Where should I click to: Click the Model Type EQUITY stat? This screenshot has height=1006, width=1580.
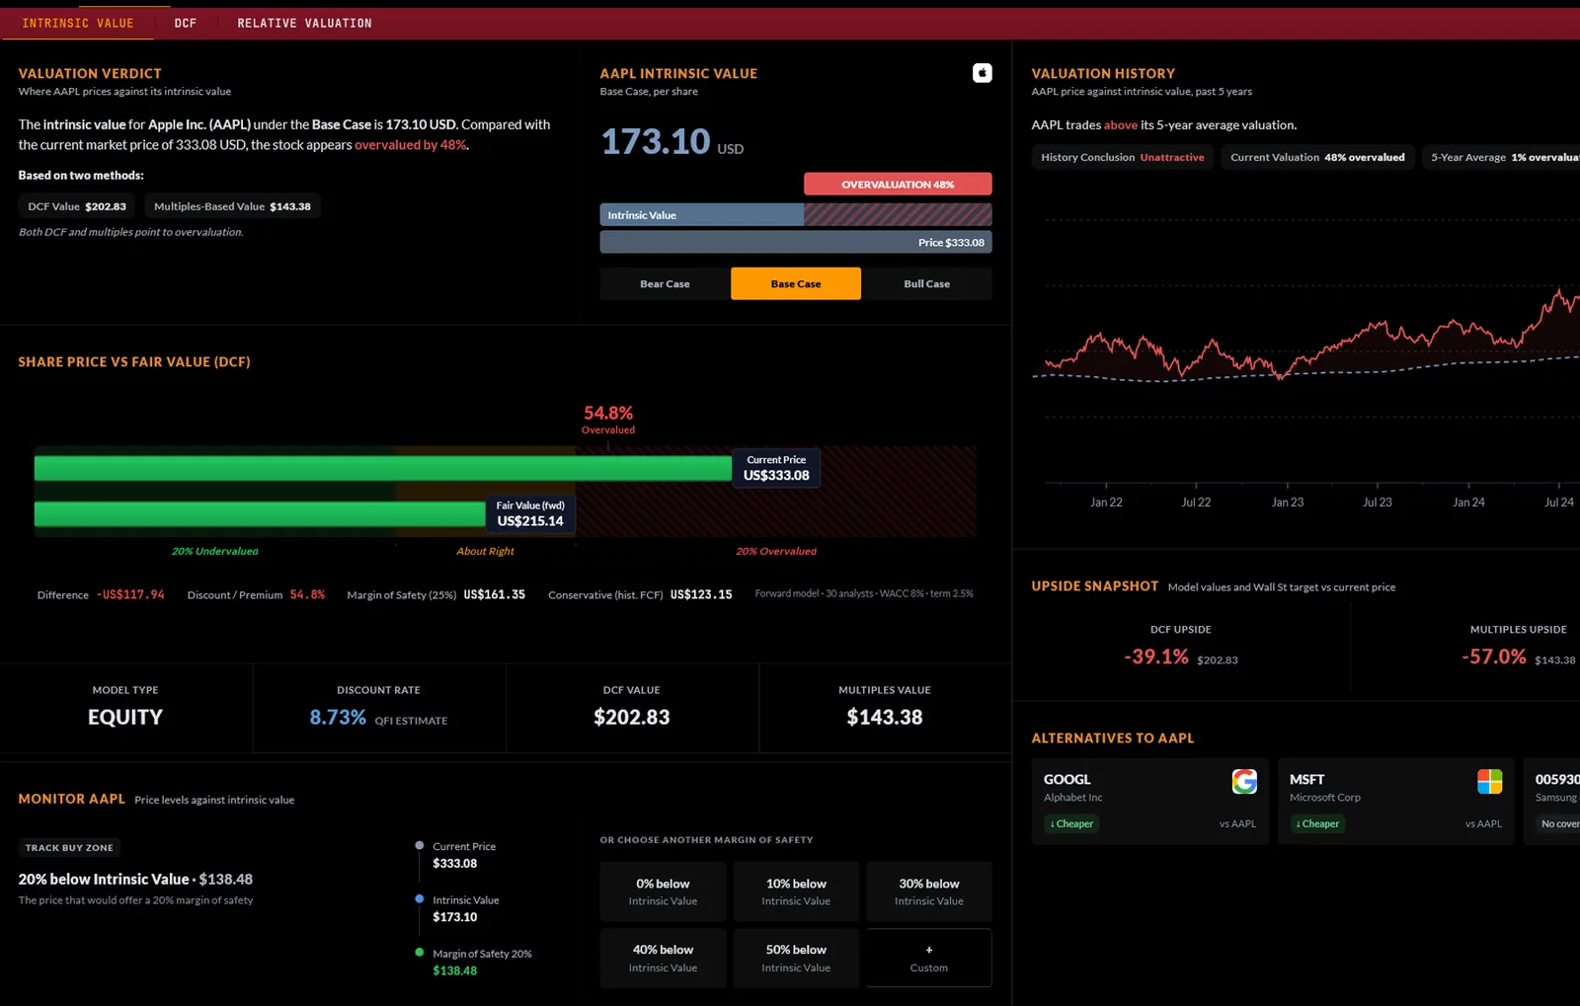[x=125, y=707]
